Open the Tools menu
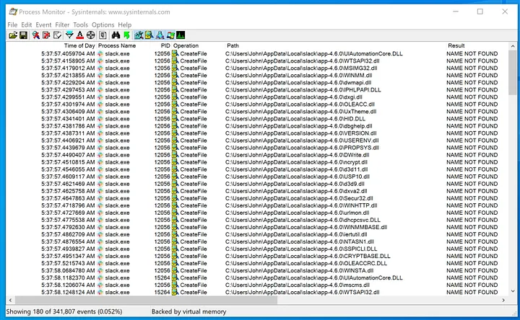The height and width of the screenshot is (320, 520). 80,25
